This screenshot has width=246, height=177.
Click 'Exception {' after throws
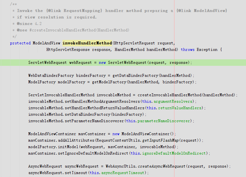point(209,50)
